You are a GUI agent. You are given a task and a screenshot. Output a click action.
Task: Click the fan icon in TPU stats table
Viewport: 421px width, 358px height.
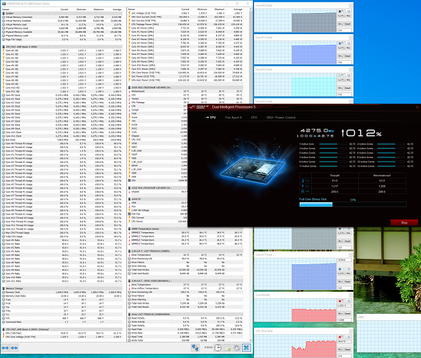coord(303,192)
